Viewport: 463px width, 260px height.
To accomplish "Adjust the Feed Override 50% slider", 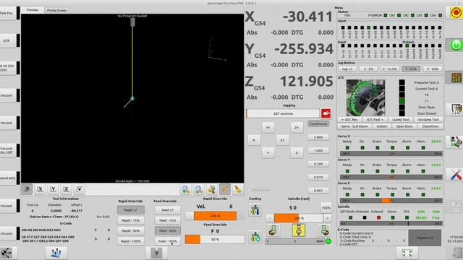I will (x=215, y=240).
